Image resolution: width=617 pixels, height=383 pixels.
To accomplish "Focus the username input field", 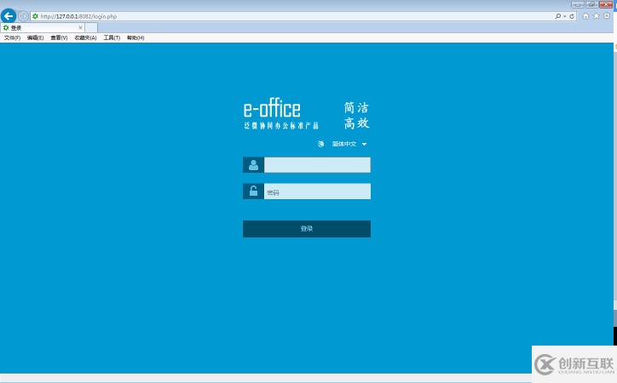I will tap(317, 165).
